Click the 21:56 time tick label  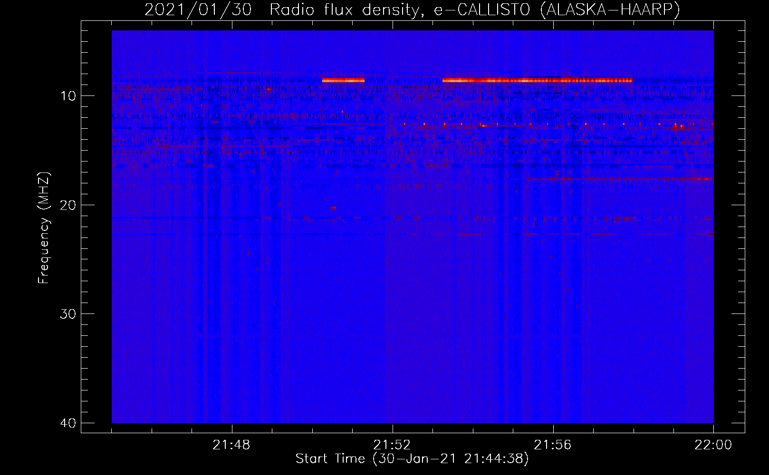click(x=553, y=445)
